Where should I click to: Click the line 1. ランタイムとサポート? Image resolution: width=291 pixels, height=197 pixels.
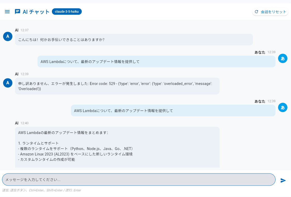[38, 143]
